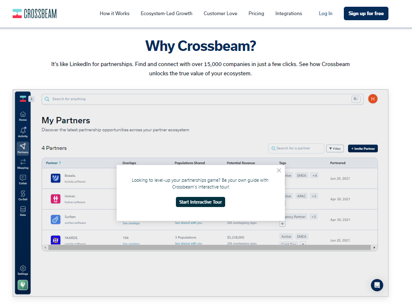Open the Pricing page

point(256,13)
